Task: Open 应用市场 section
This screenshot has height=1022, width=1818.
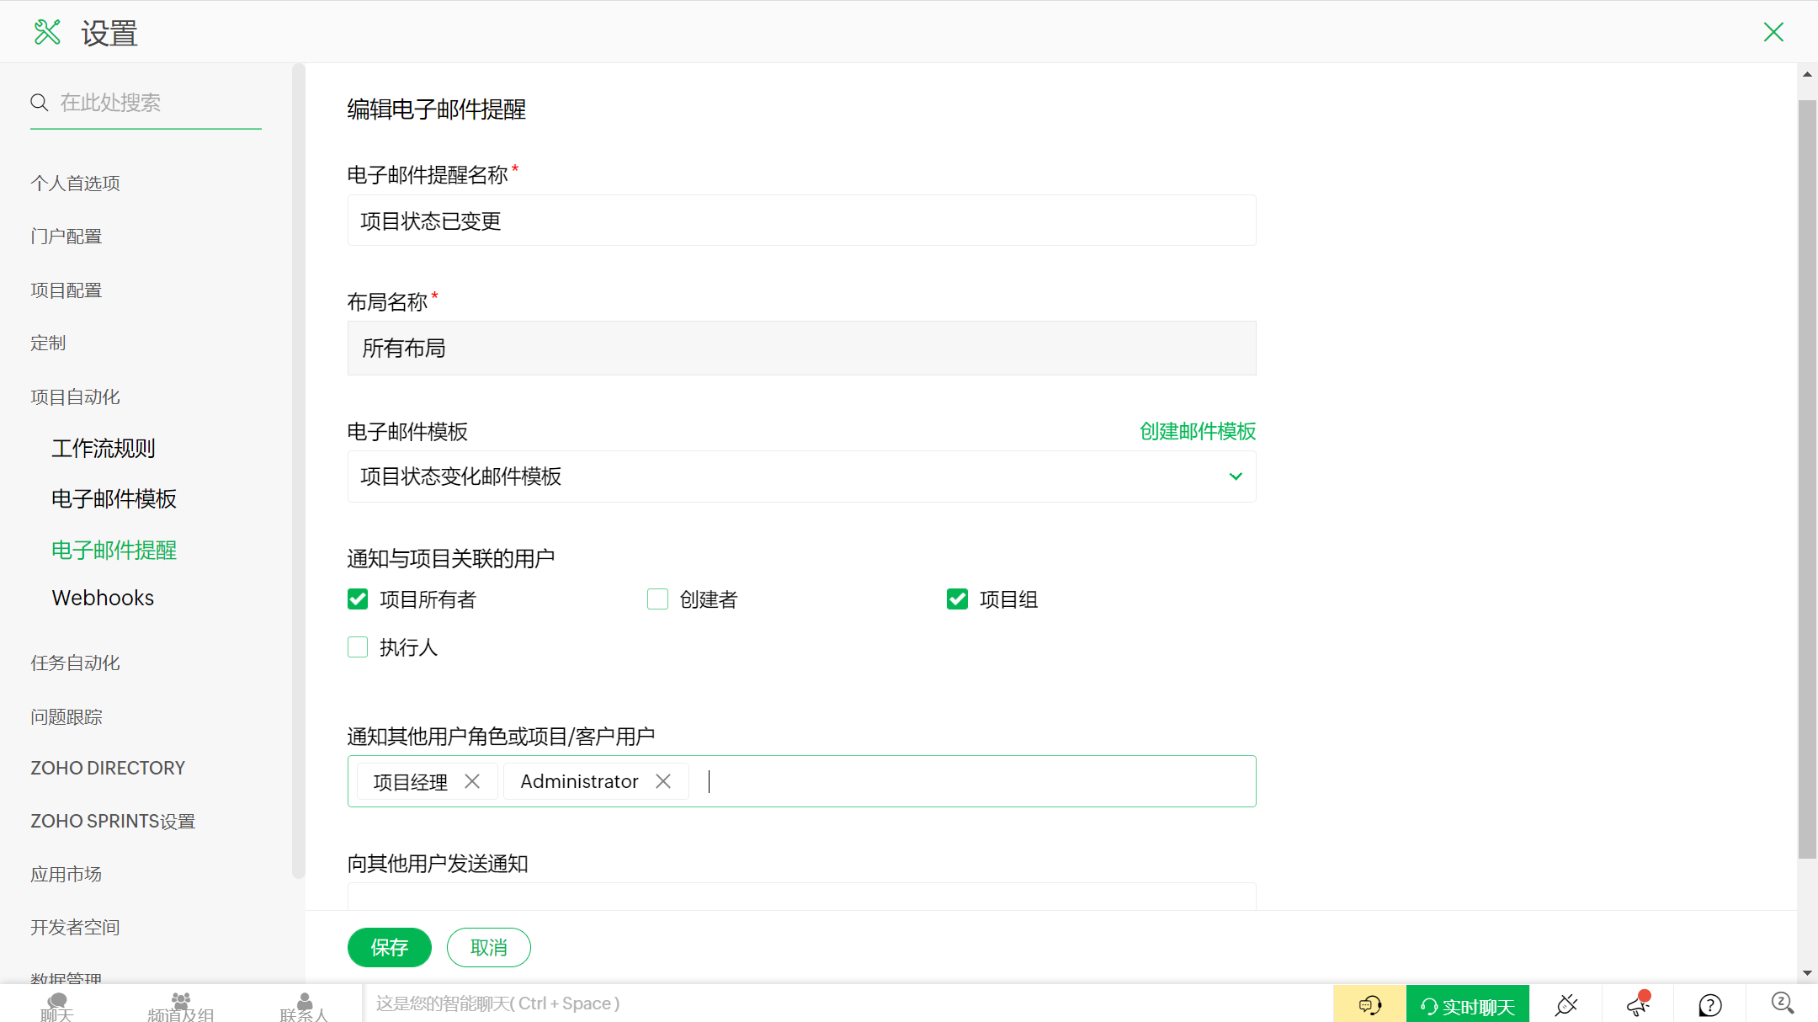Action: pyautogui.click(x=66, y=875)
